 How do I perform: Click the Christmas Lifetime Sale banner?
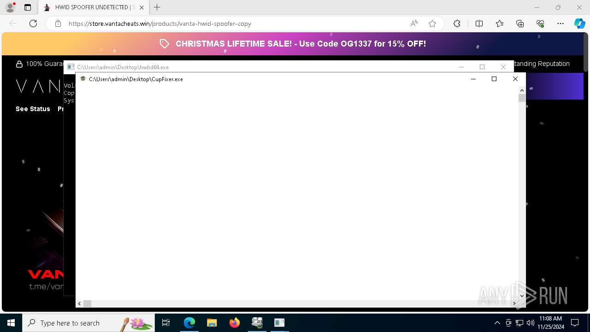point(293,44)
